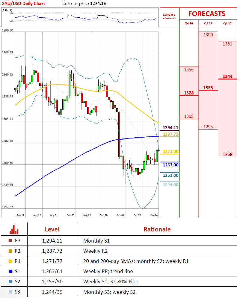Click the 1356 forecast value in Q4 16
Viewport: 240px width, 298px height.
pos(189,70)
